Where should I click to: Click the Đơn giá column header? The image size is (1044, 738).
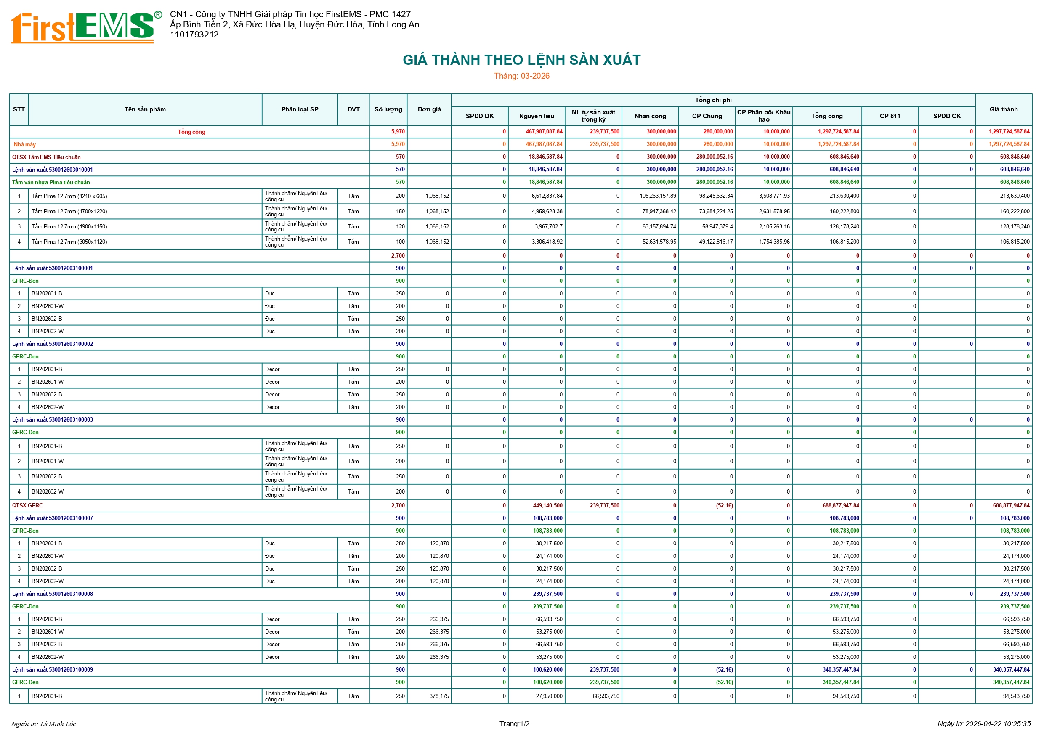tap(429, 109)
